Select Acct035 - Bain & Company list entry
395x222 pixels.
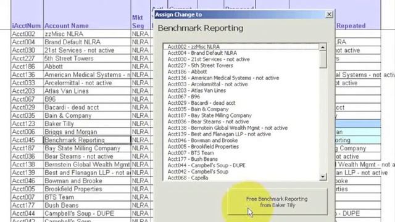[x=241, y=109]
